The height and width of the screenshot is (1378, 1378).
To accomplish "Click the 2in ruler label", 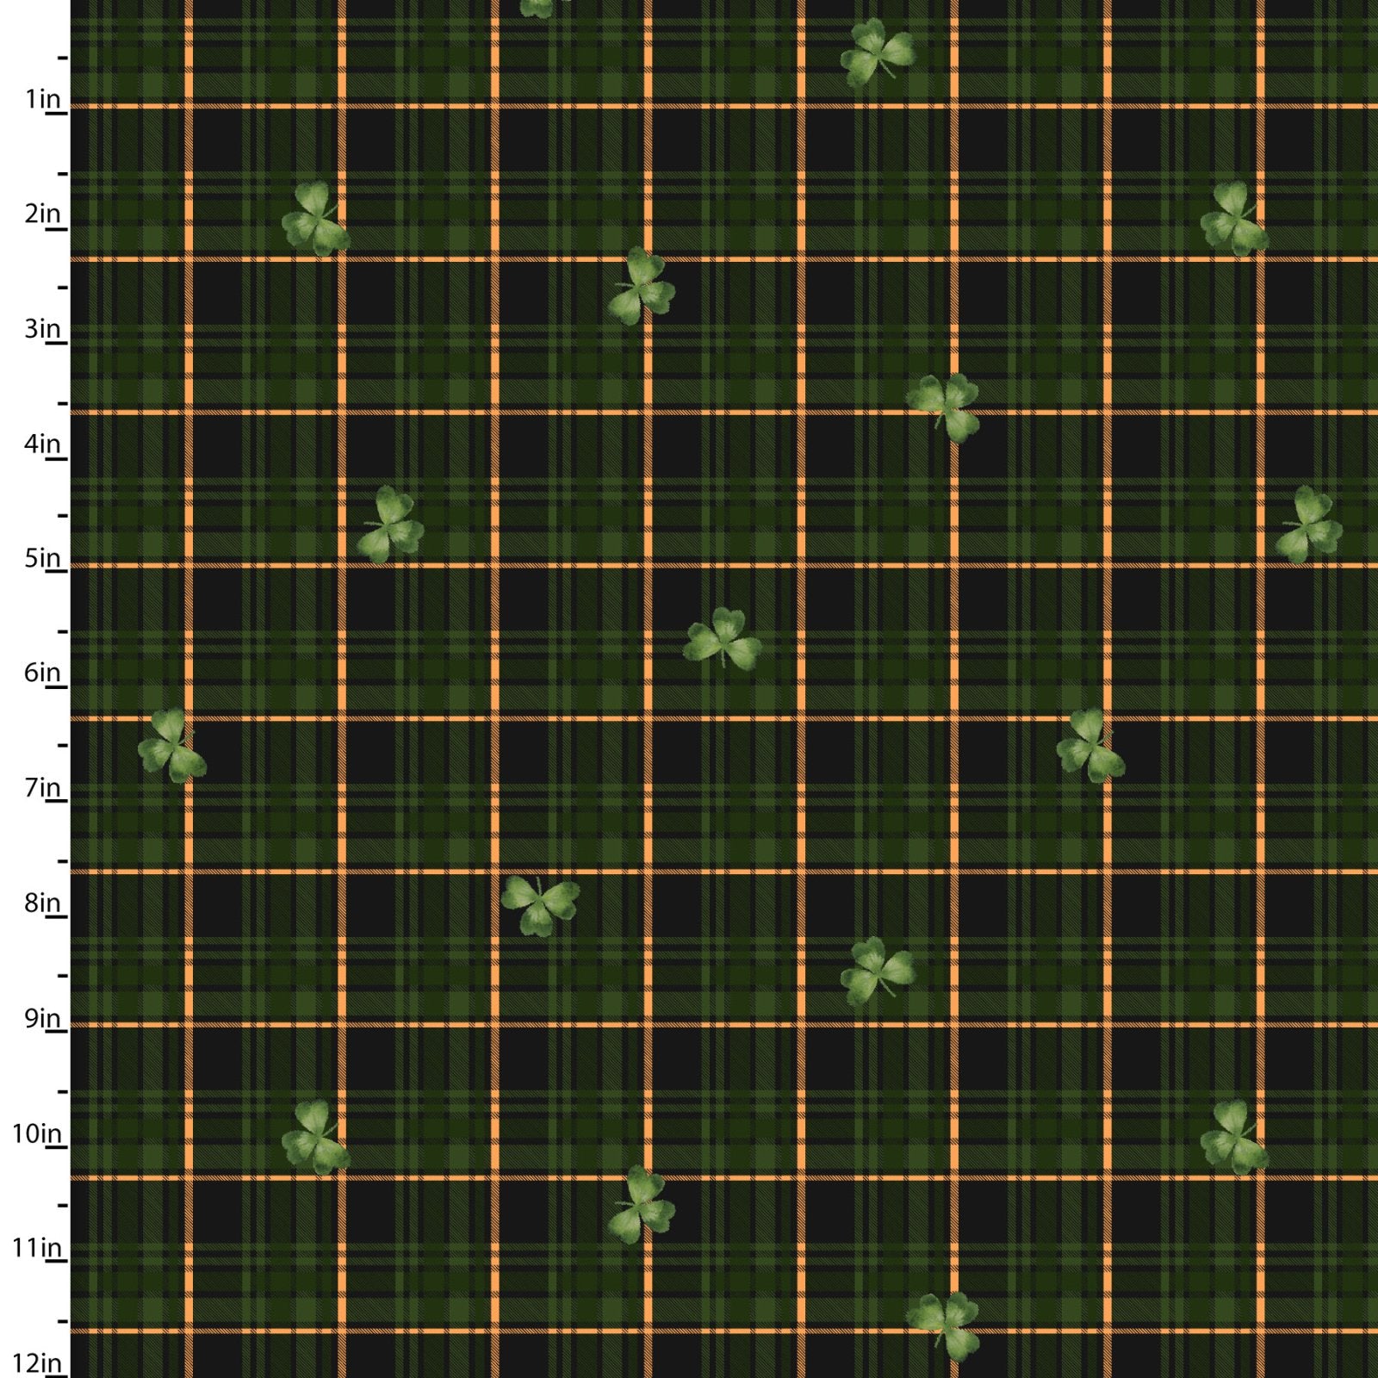I will 43,214.
